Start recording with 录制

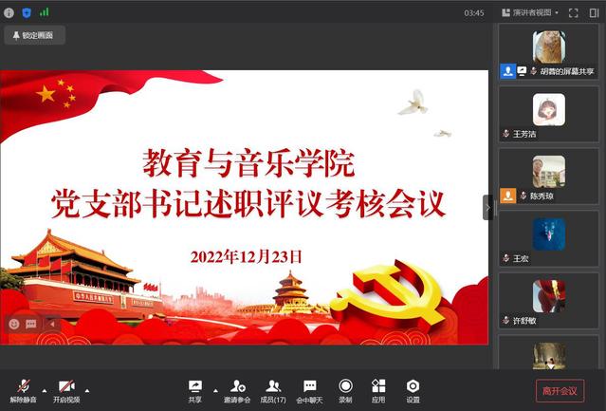pos(345,391)
